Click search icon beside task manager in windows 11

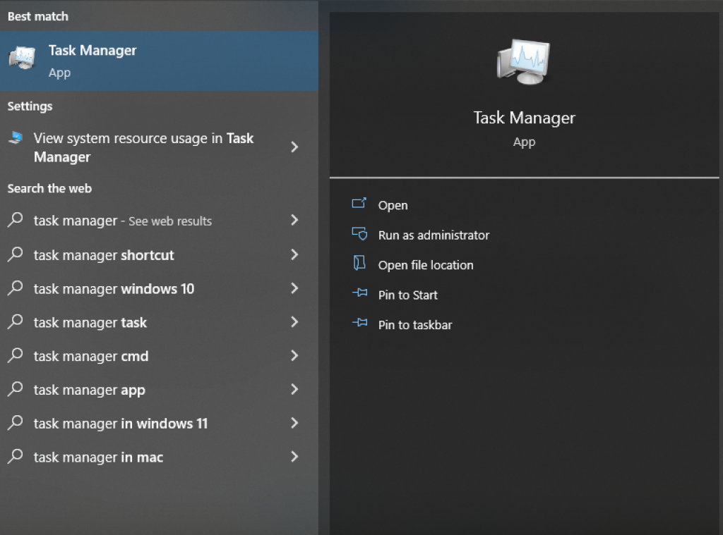click(16, 423)
